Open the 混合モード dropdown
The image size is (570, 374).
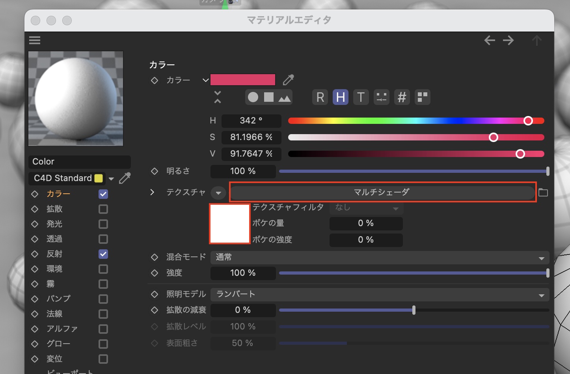[380, 258]
